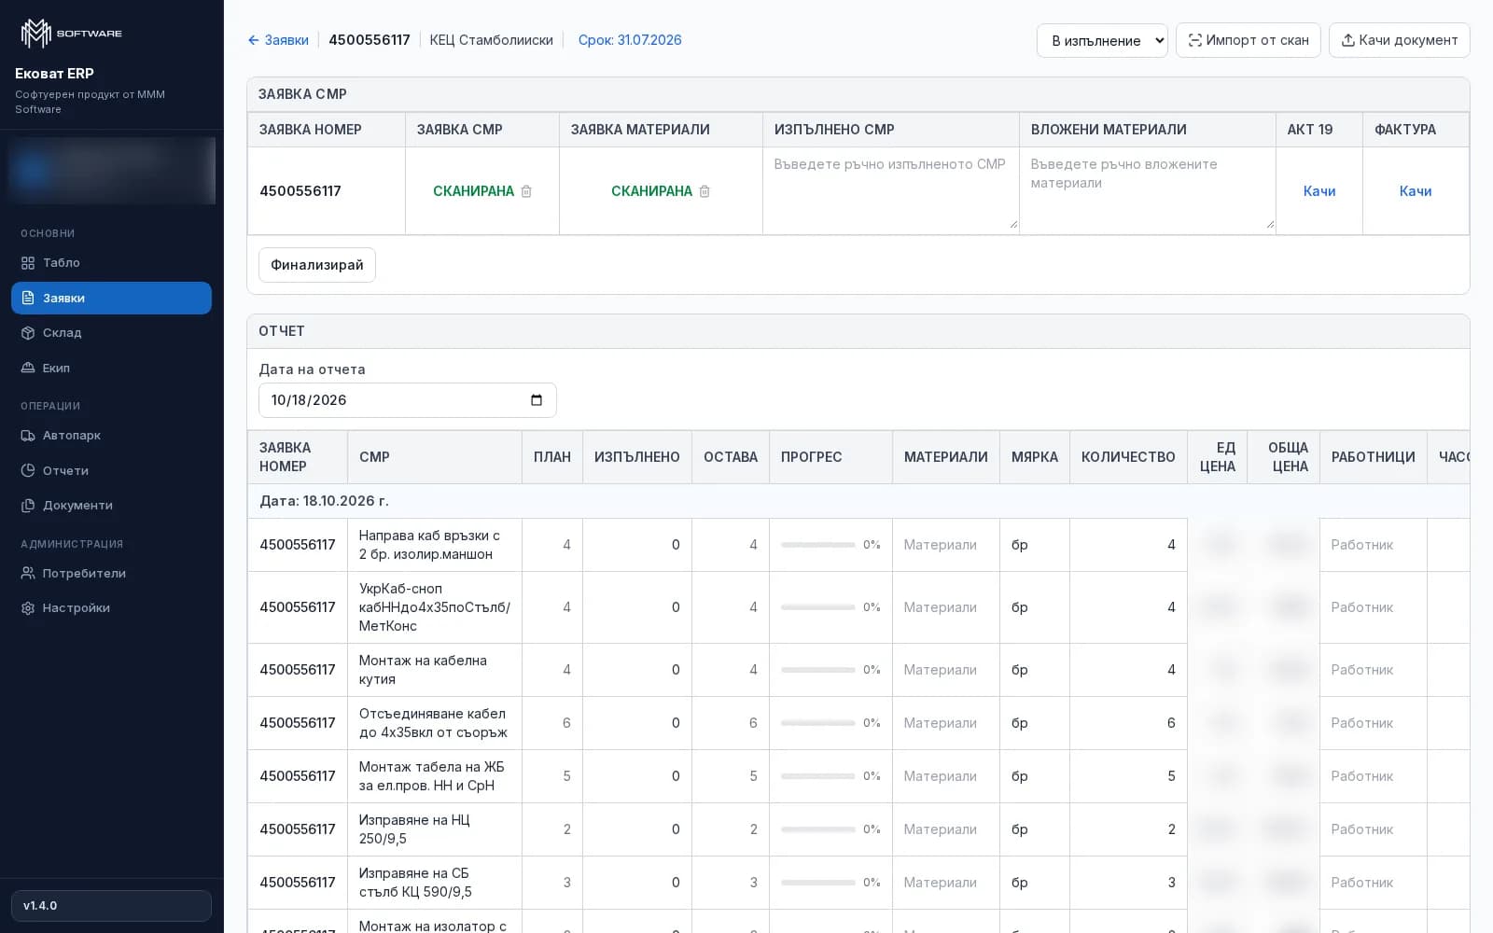Screen dimensions: 1493x933
Task: Click Финализирай button
Action: tap(317, 265)
